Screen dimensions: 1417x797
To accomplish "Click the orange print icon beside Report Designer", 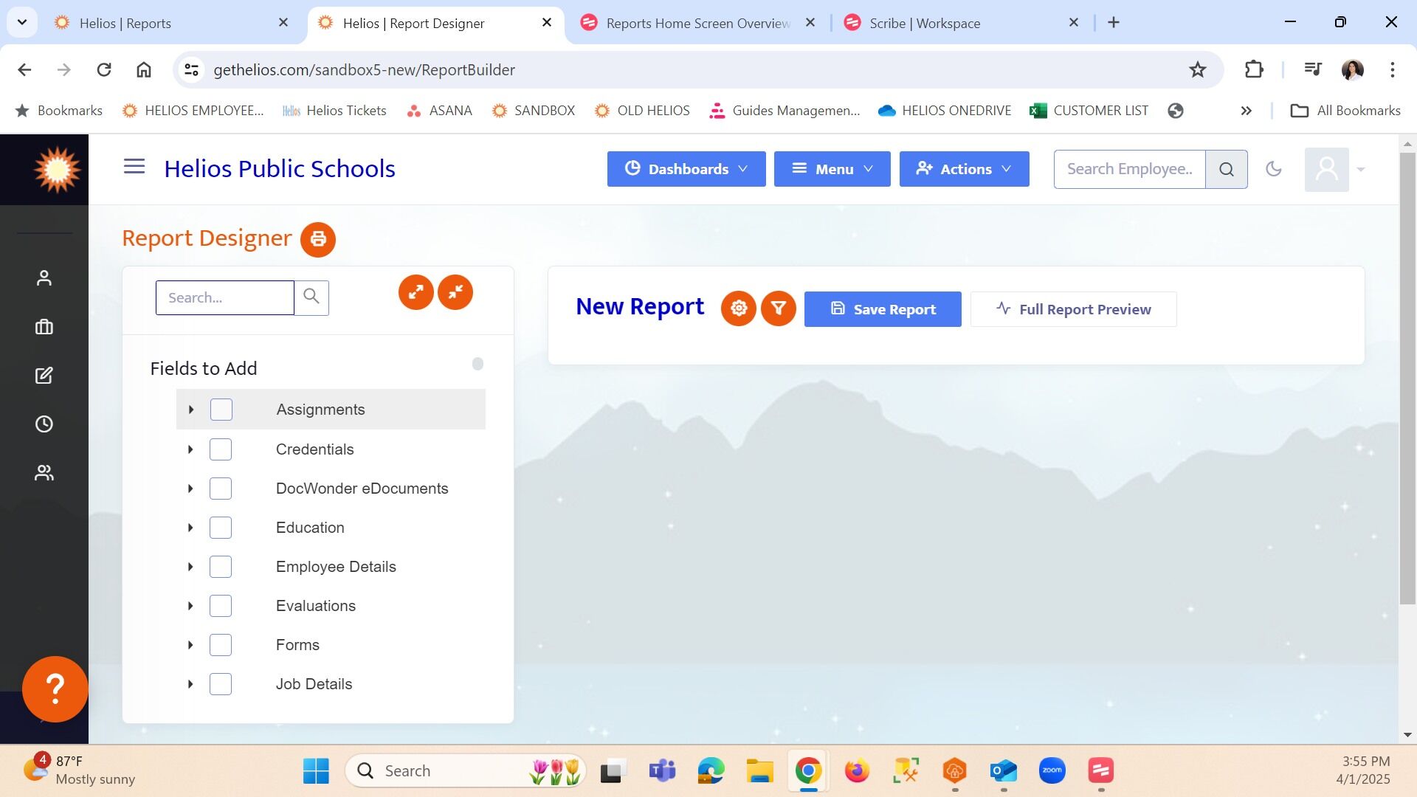I will point(318,240).
